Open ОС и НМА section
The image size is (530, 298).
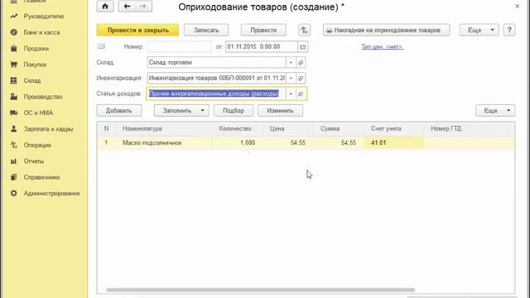(x=38, y=113)
